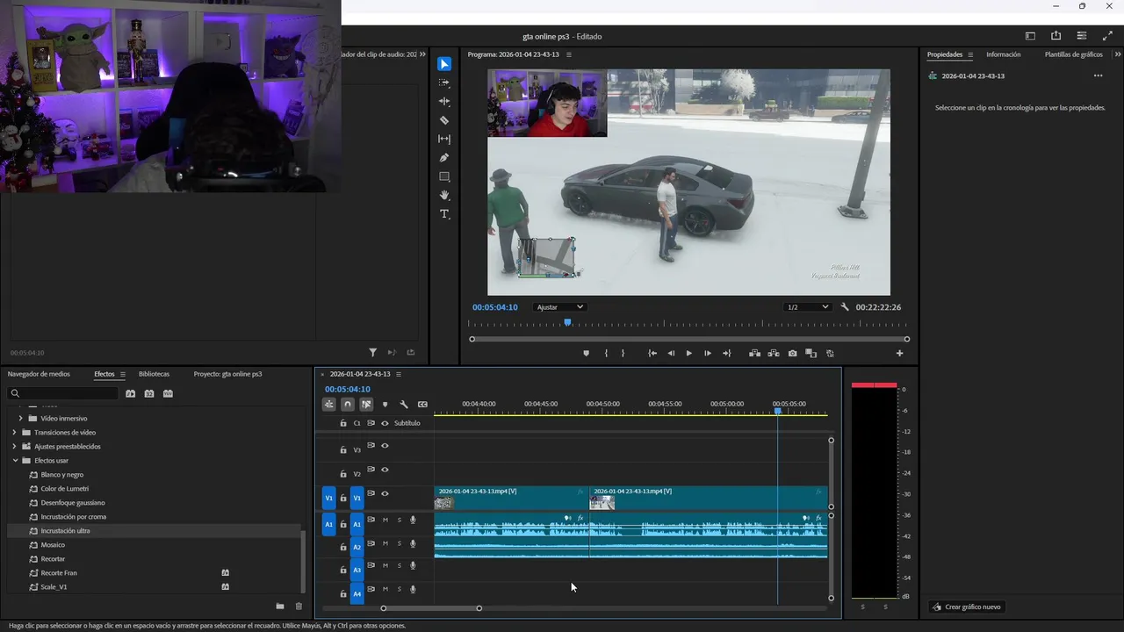Viewport: 1124px width, 632px height.
Task: Open timeline display settings wrench
Action: point(404,405)
